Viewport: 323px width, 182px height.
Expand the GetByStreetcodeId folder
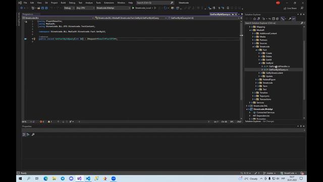click(259, 73)
